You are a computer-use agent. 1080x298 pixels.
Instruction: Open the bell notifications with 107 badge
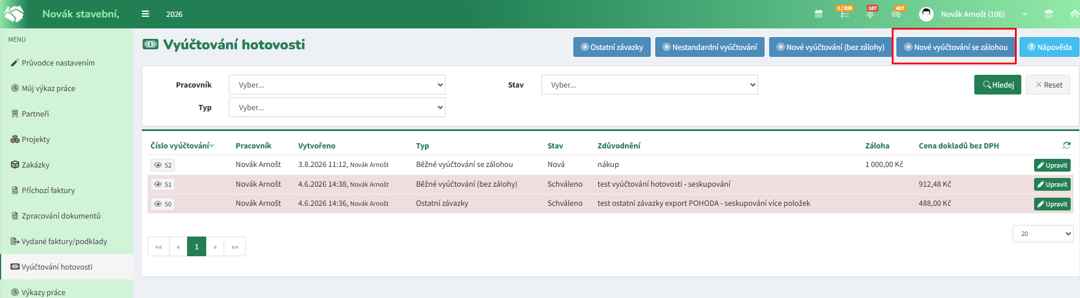pos(871,12)
